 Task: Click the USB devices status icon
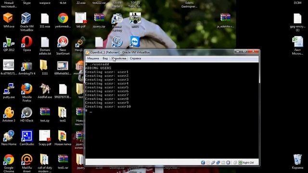click(x=213, y=162)
